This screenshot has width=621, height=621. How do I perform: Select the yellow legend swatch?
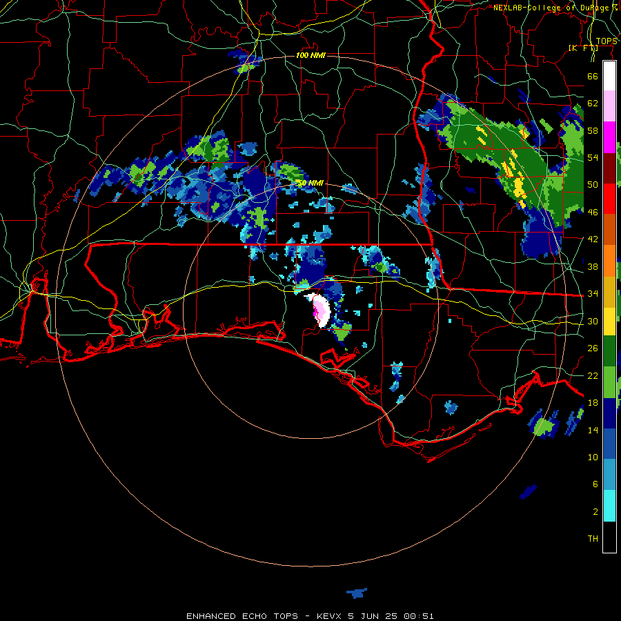click(x=609, y=322)
